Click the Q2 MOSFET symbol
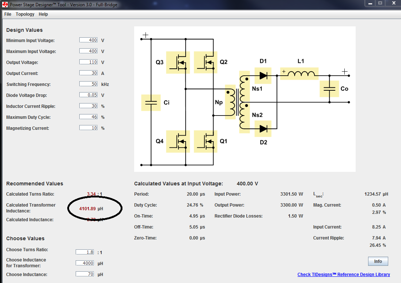Screen dimensions: 401x283 205,63
